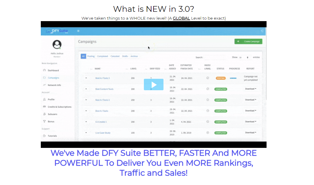Play the DFY Suite demo video

[x=154, y=85]
